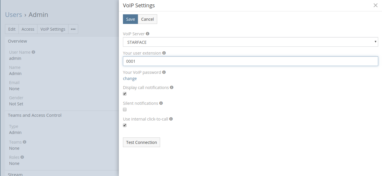Screen dimensions: 382x176
Task: Click the Silent notifications help icon
Action: pos(161,103)
